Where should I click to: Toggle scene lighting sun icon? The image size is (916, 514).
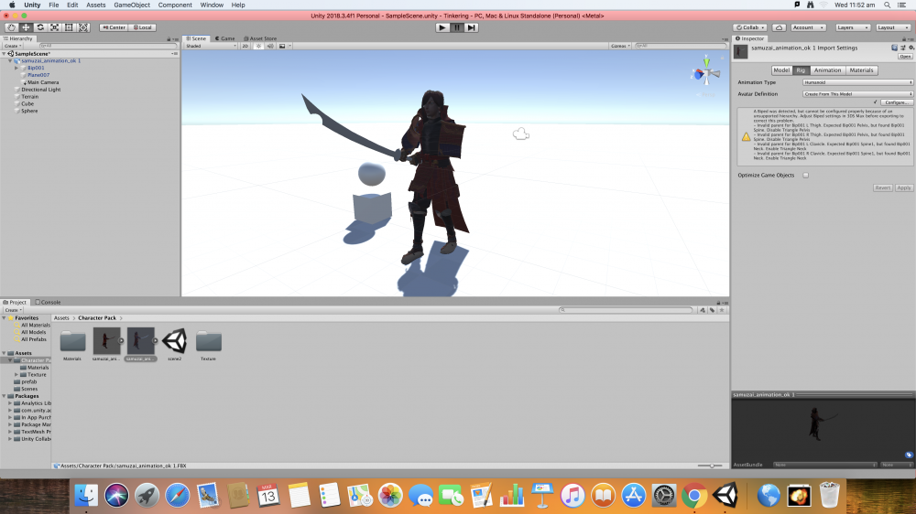click(258, 46)
